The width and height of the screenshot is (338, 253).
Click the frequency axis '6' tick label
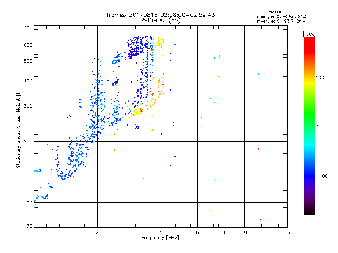197,232
